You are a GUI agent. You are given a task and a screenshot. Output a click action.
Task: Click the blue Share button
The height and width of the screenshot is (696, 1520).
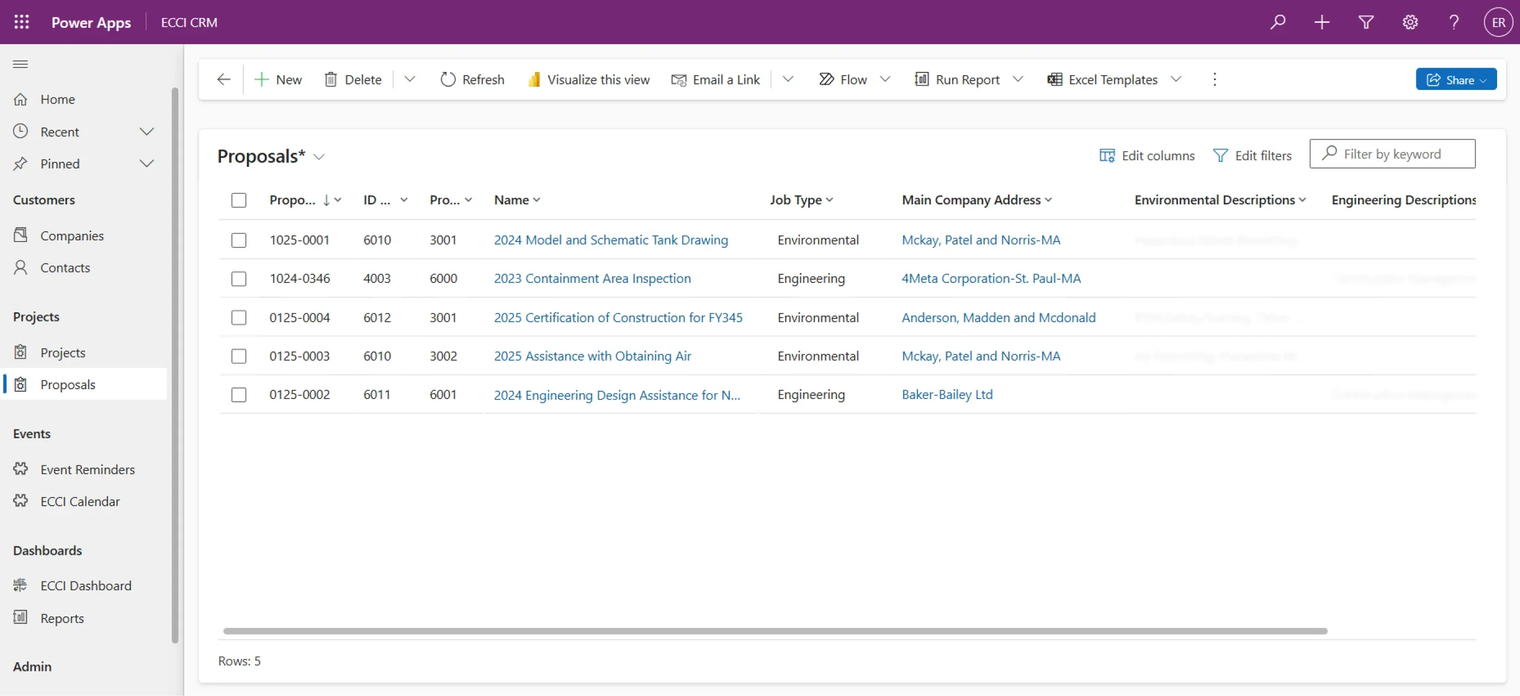[1455, 79]
